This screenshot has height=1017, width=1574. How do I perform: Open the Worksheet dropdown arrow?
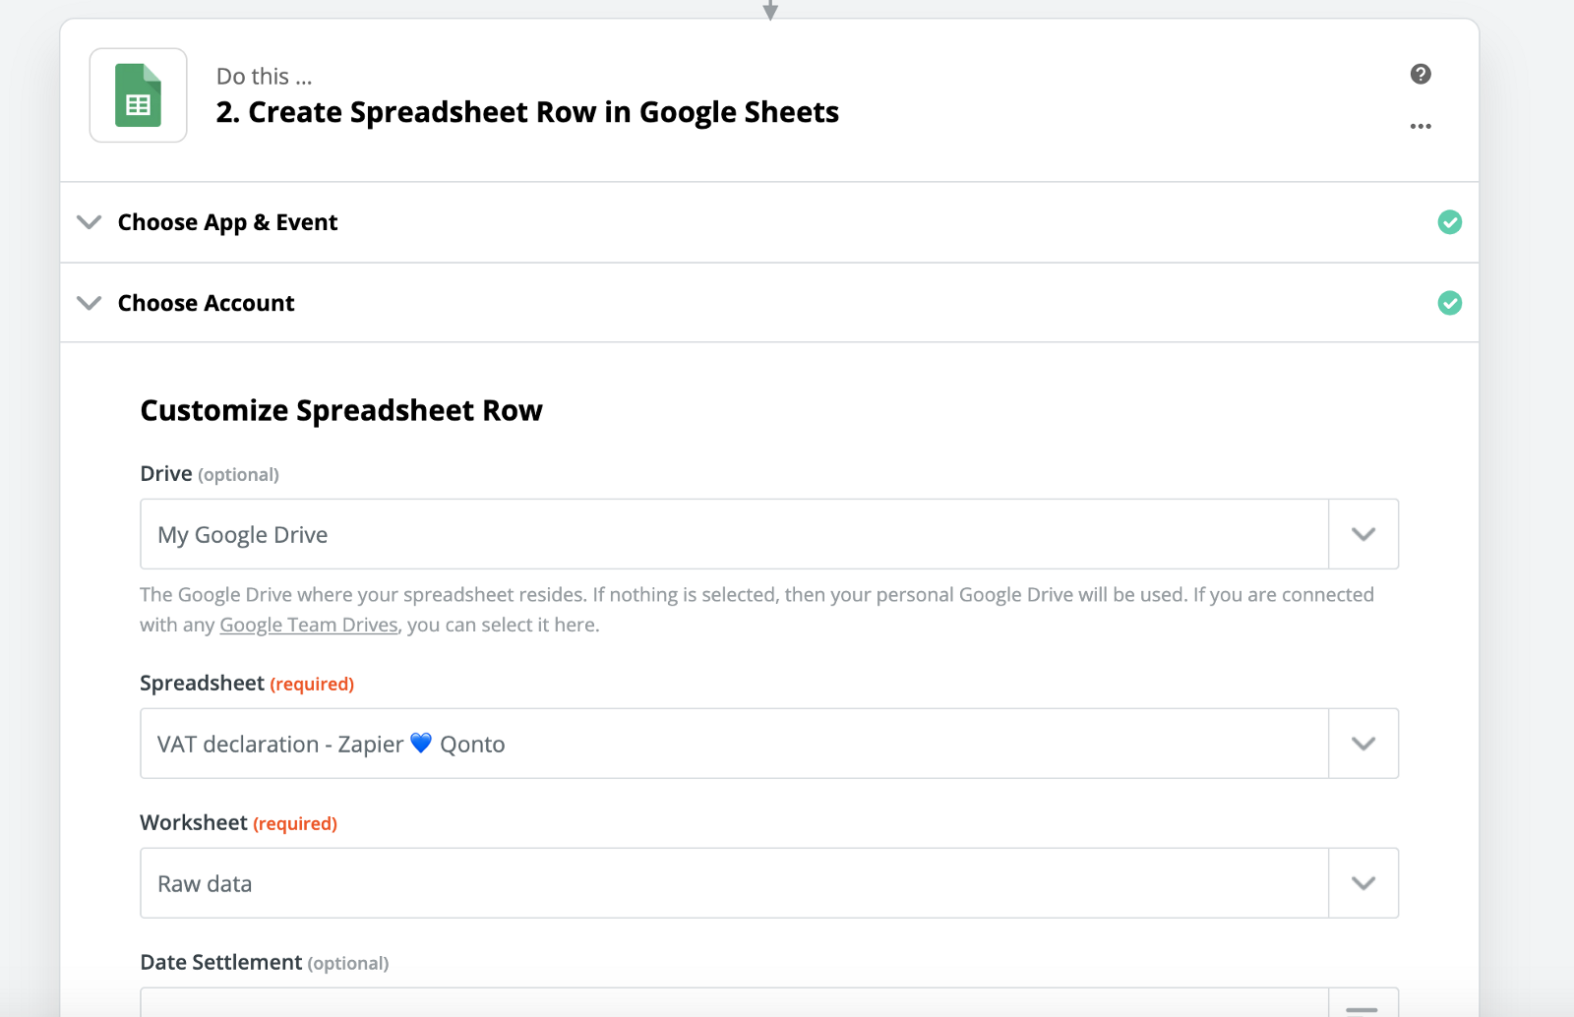tap(1363, 883)
